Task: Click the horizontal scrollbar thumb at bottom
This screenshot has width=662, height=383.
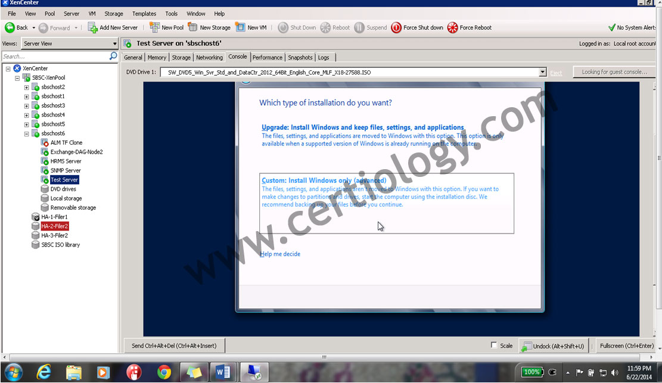Action: click(x=324, y=357)
